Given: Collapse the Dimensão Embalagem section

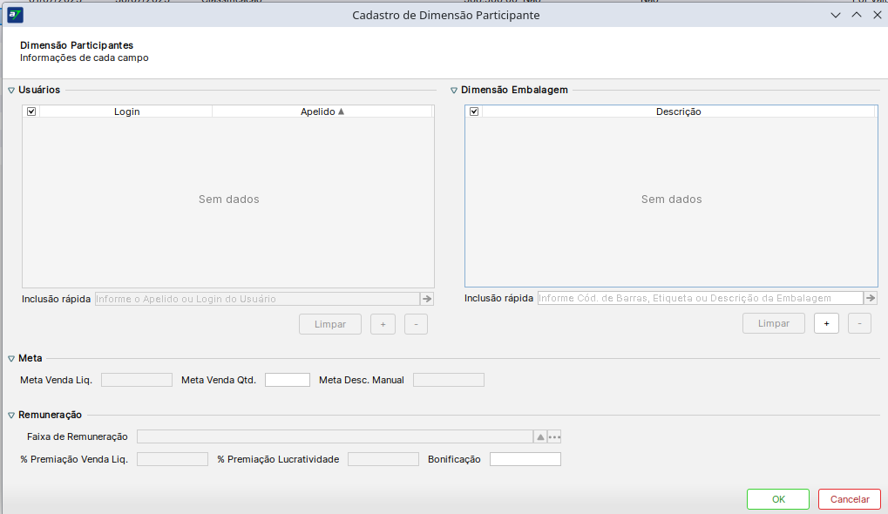Looking at the screenshot, I should 454,91.
